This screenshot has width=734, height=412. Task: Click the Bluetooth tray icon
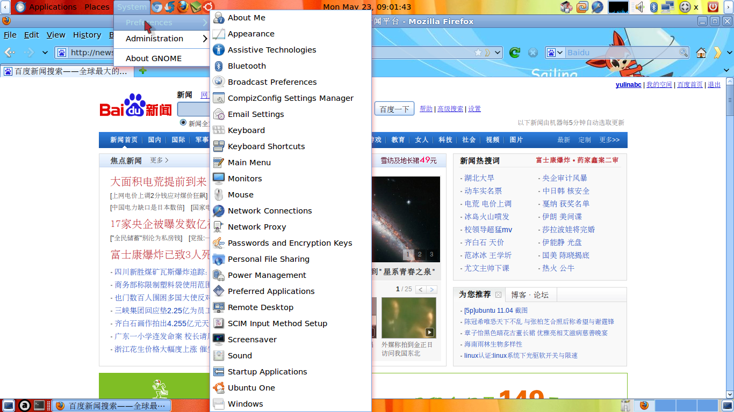[654, 7]
